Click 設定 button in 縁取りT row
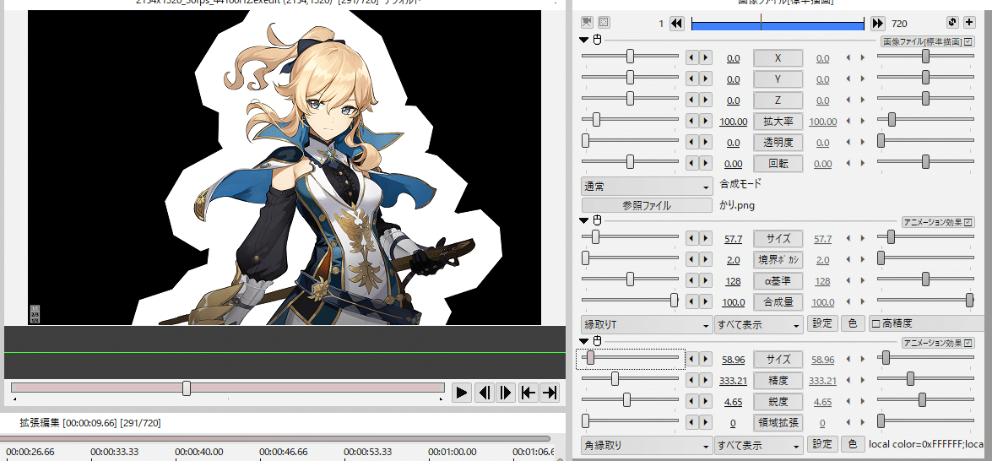992x461 pixels. (x=821, y=323)
